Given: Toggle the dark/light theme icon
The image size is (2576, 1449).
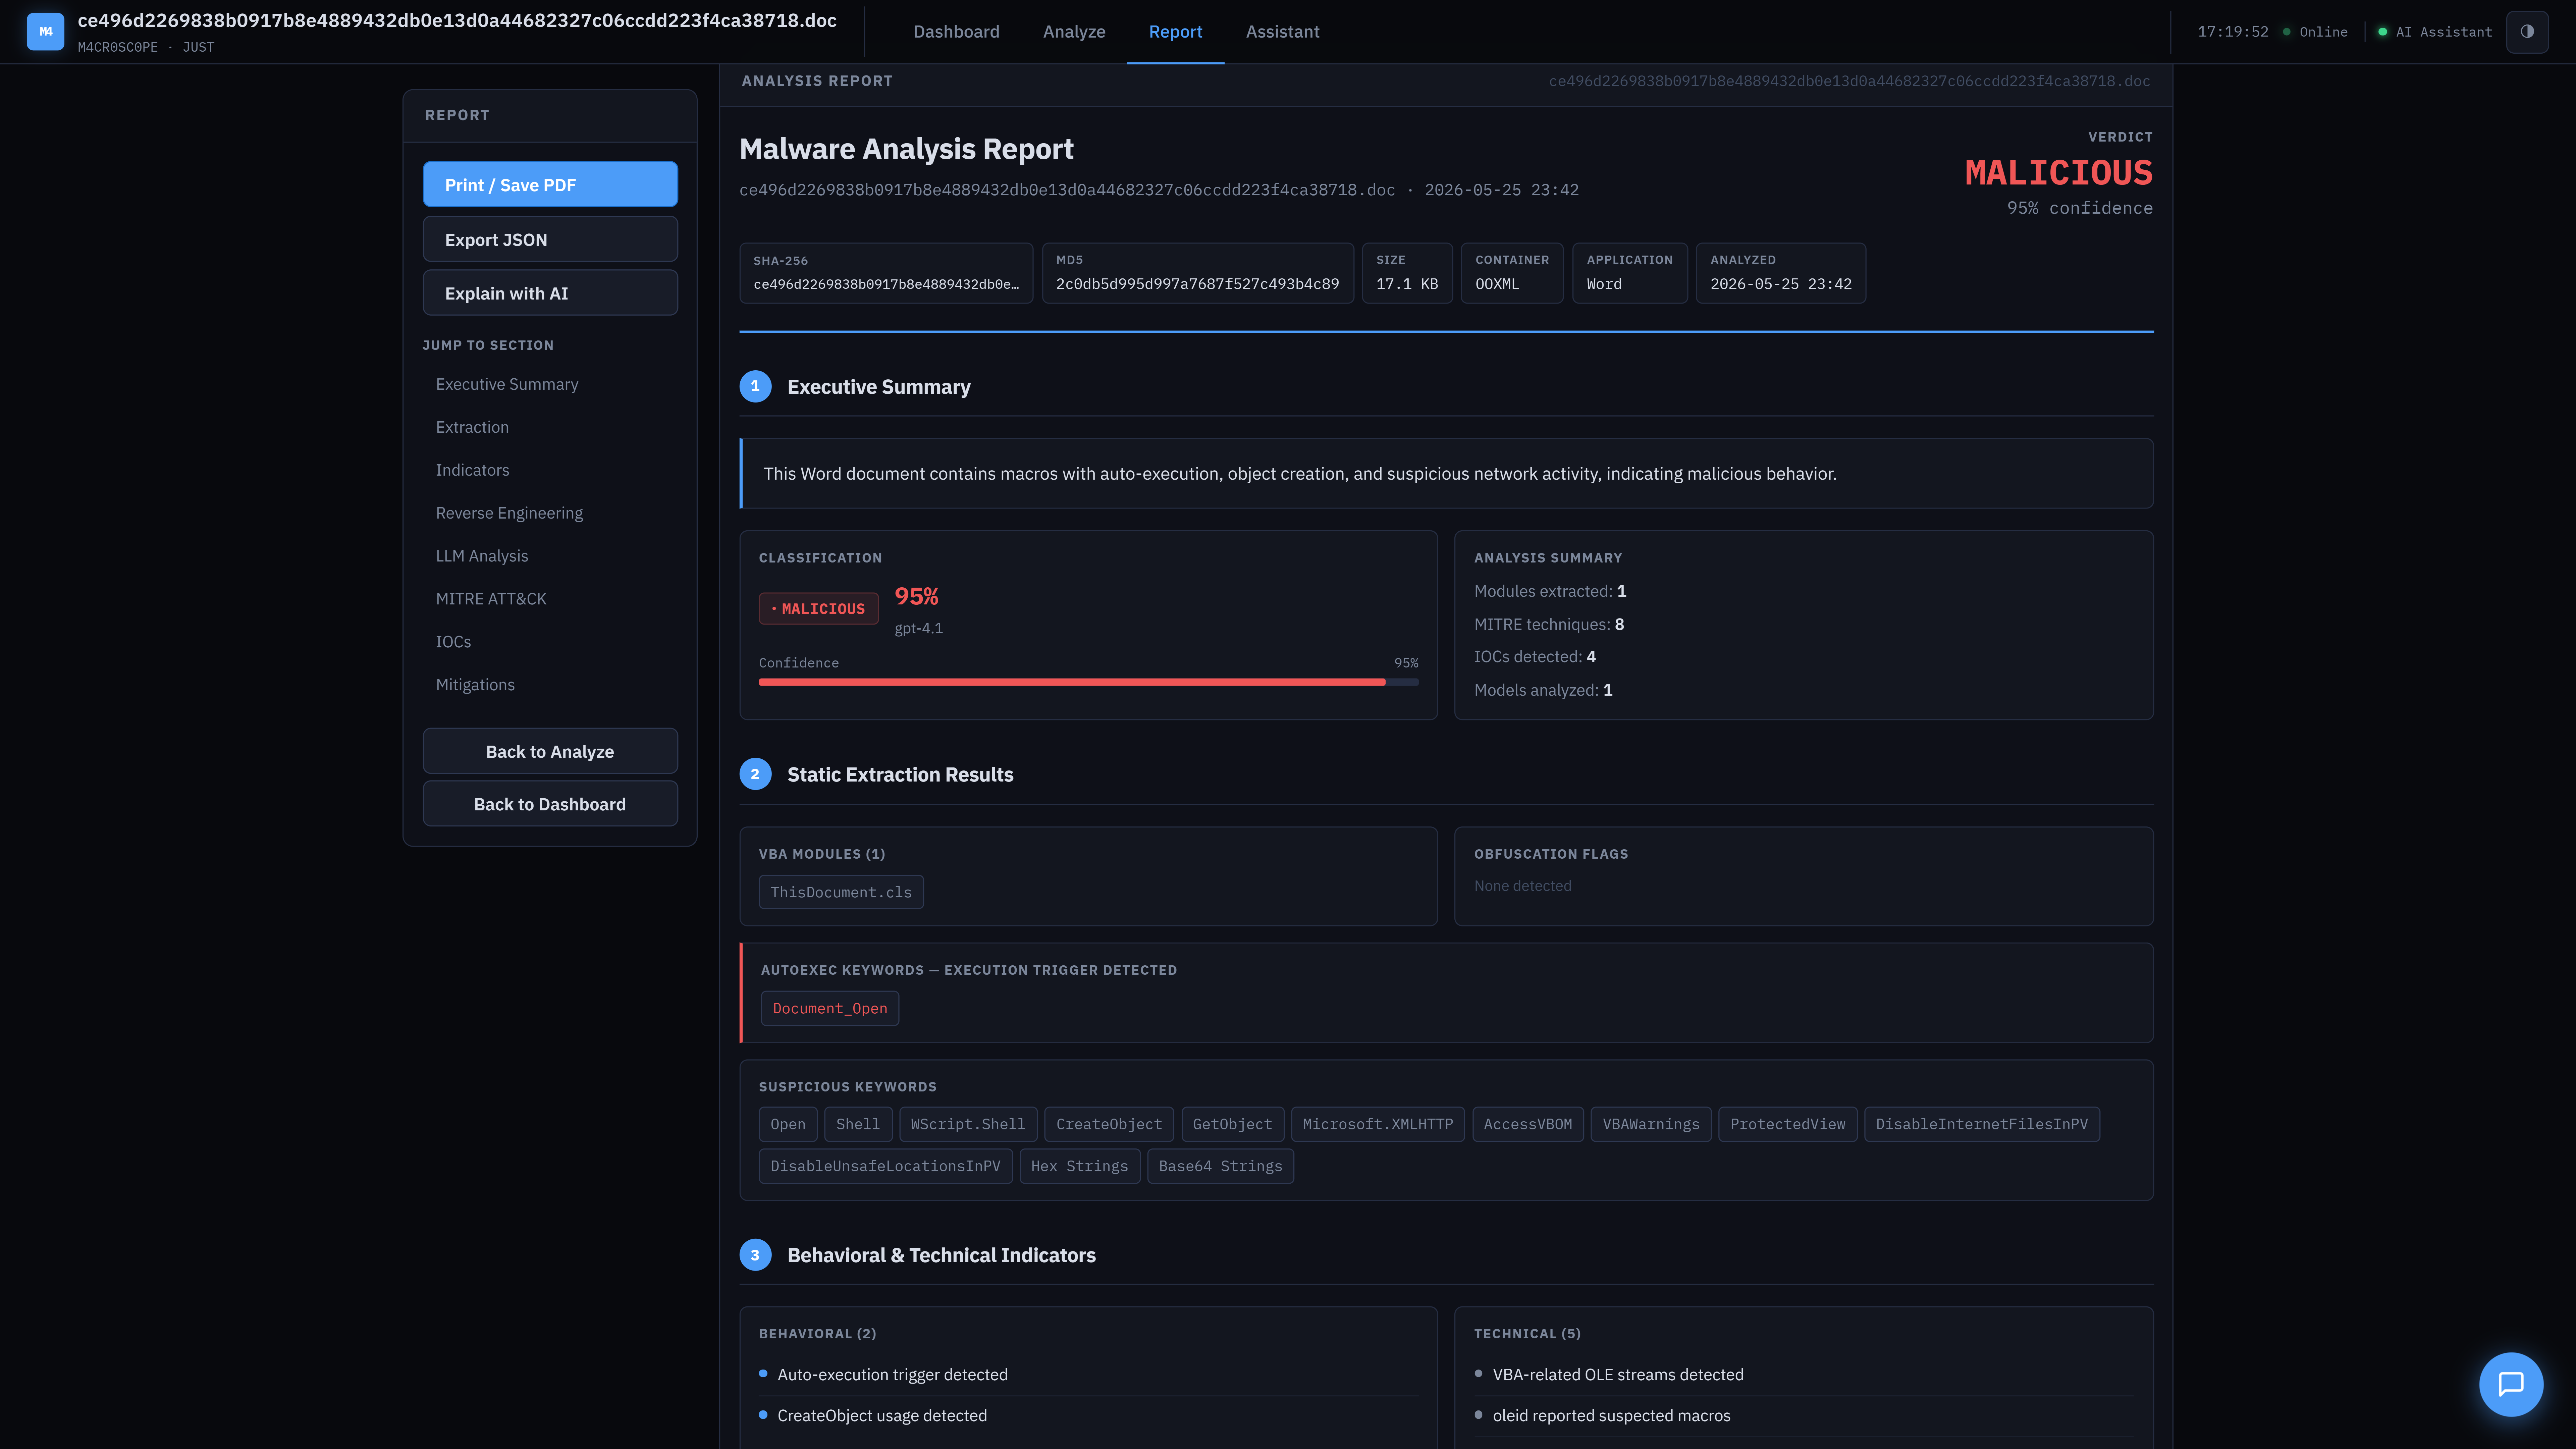Looking at the screenshot, I should point(2527,32).
